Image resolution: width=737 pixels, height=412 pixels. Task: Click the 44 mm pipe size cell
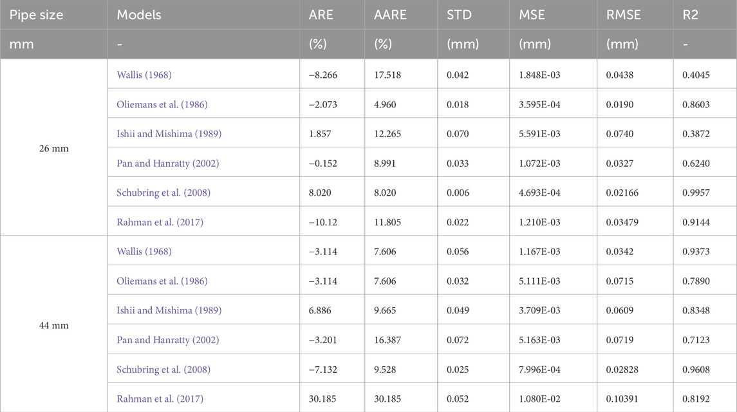click(x=53, y=326)
